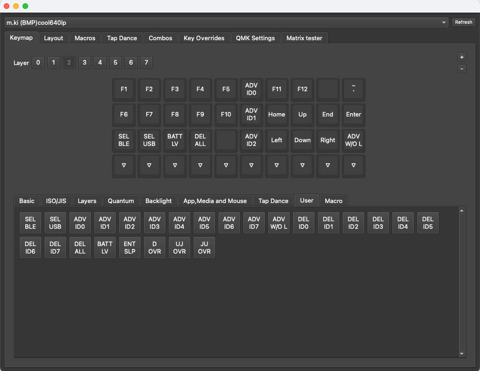
Task: Pick the ENT SLP keycode
Action: pos(130,247)
